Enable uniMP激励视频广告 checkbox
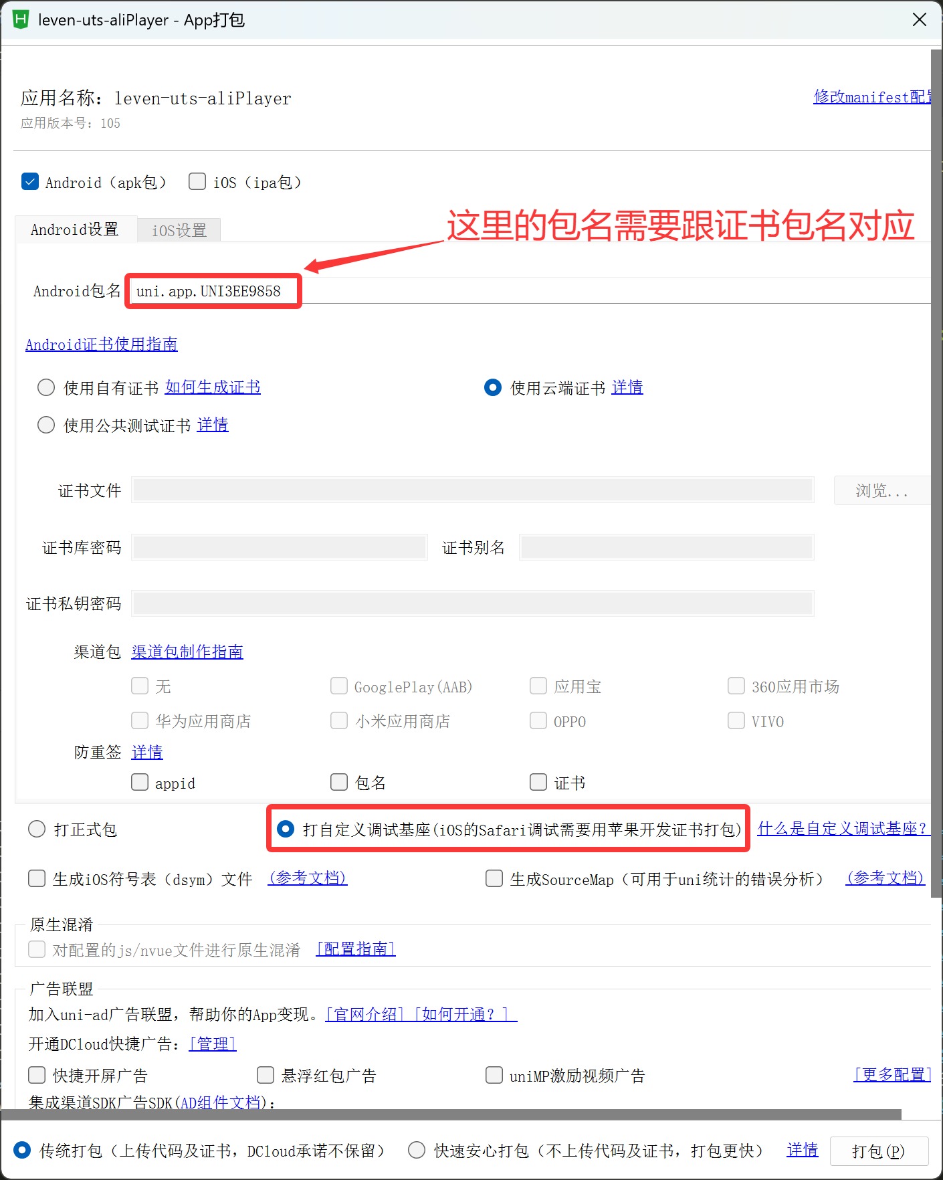 coord(494,1075)
